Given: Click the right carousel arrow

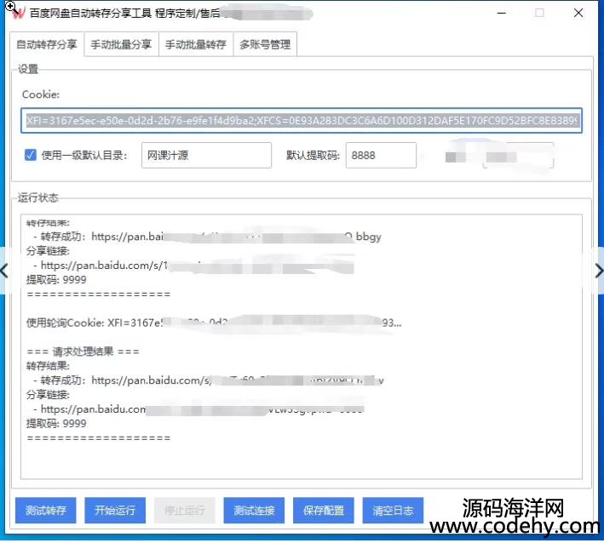Looking at the screenshot, I should pyautogui.click(x=598, y=271).
